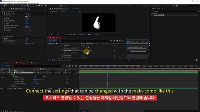Viewport: 200px width, 112px height.
Task: Select the Roto Brush tool
Action: (42, 6)
